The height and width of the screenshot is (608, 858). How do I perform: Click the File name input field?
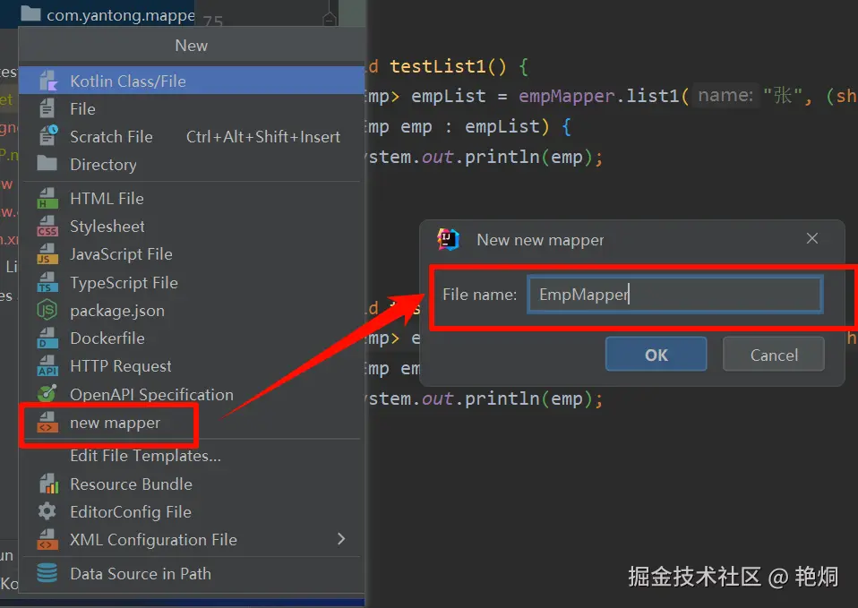(x=675, y=295)
